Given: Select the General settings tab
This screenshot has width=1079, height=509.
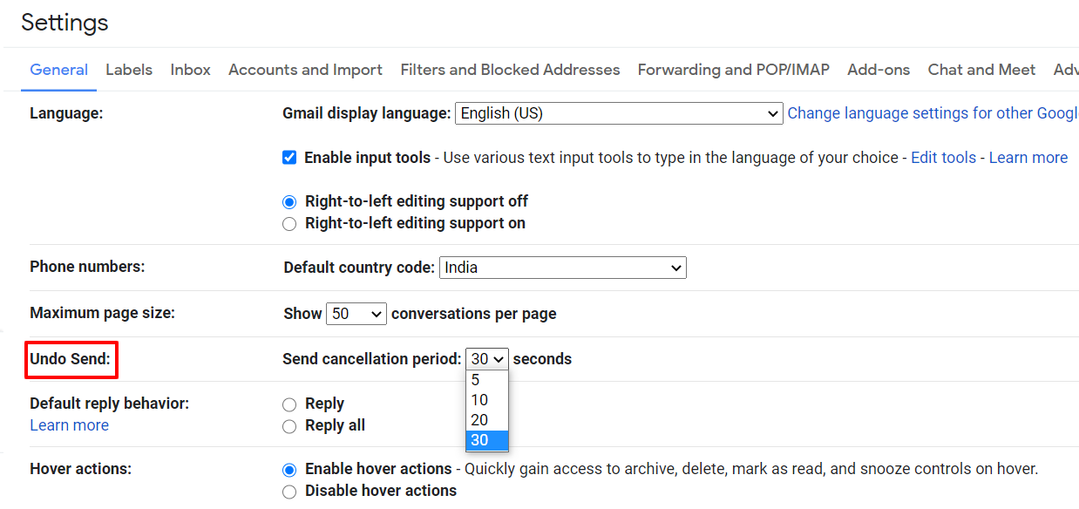Looking at the screenshot, I should (58, 70).
